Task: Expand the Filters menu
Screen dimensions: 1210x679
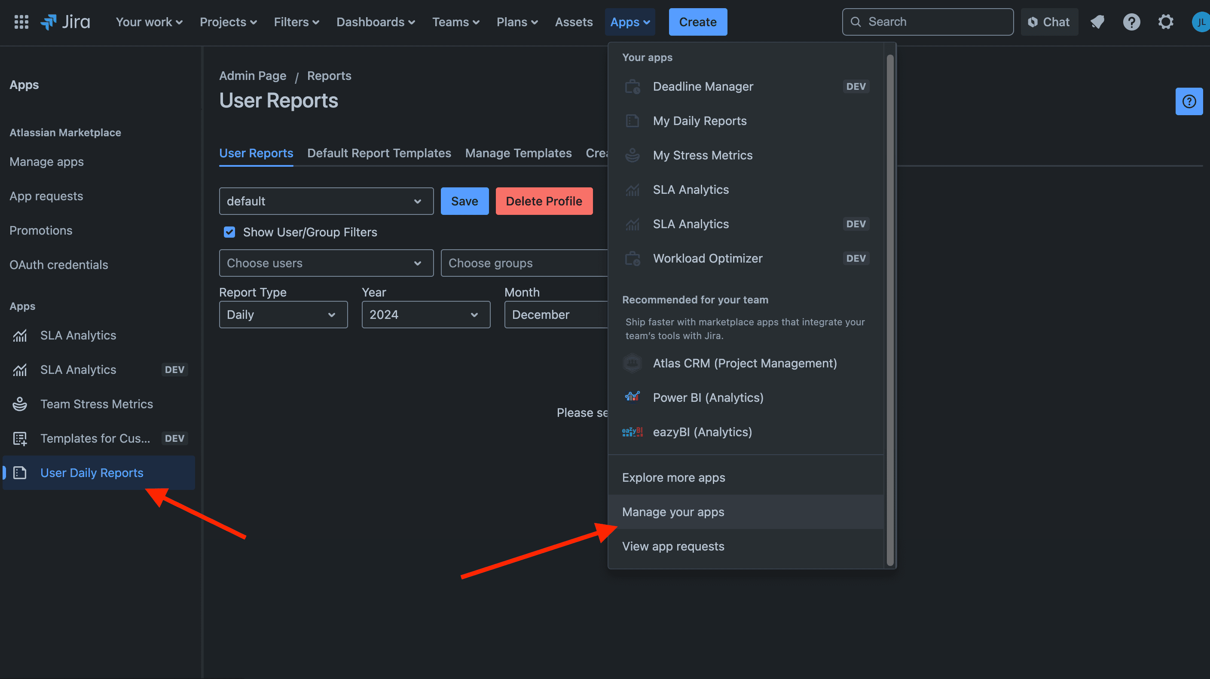Action: point(296,21)
